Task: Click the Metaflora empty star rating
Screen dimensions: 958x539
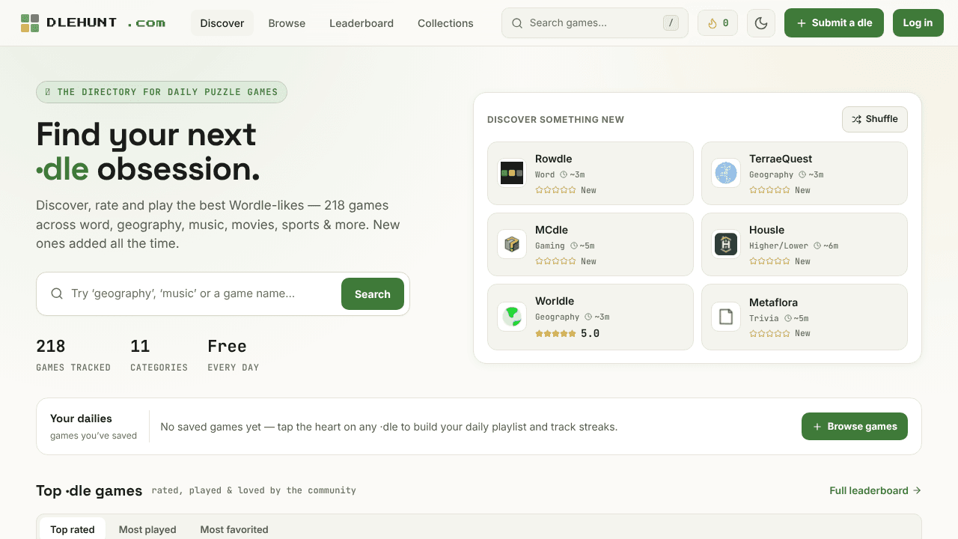Action: 770,333
